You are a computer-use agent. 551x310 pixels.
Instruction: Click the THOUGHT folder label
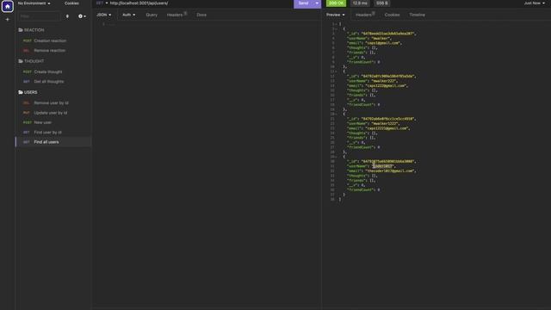tap(34, 61)
